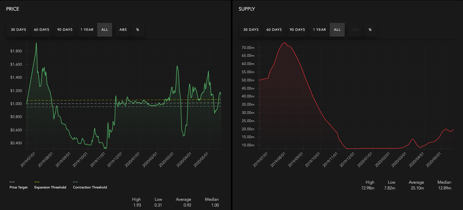This screenshot has width=463, height=210.
Task: Select ALL range on Supply chart
Action: [337, 30]
